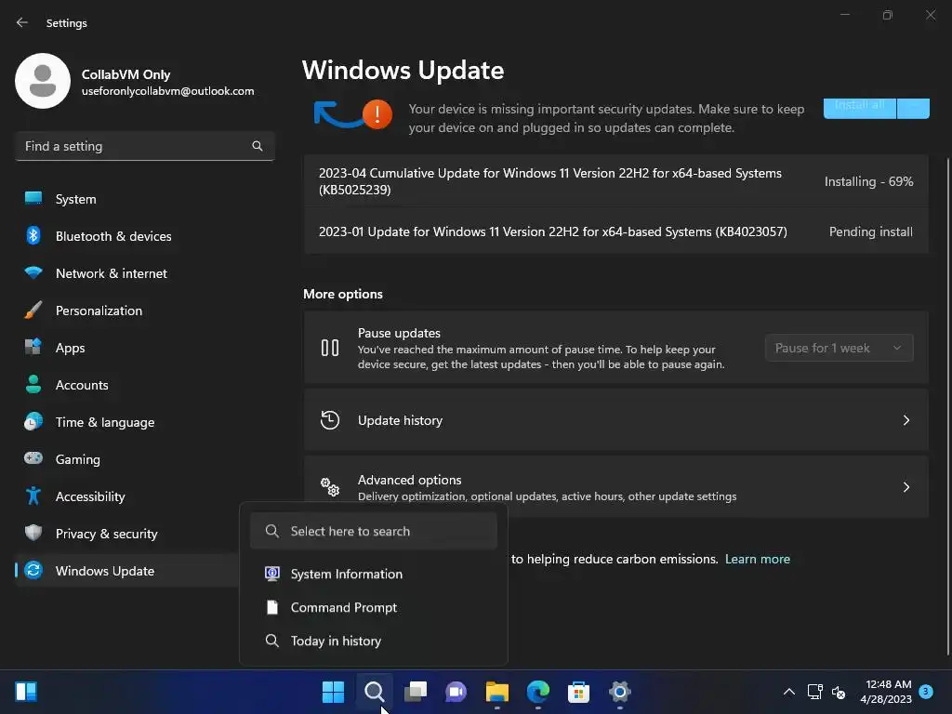Open the notification badge showing 3

(926, 691)
